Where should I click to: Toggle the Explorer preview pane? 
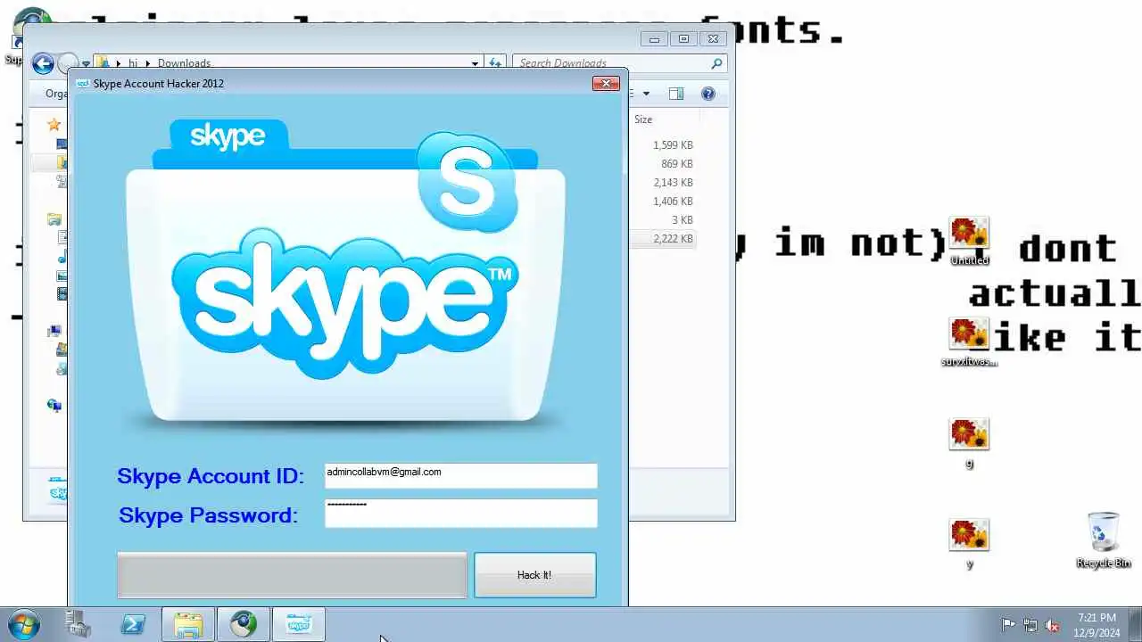click(676, 94)
